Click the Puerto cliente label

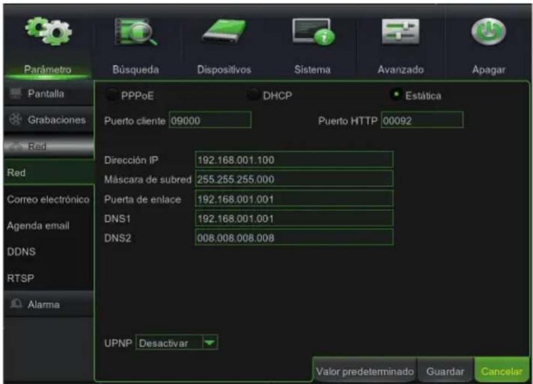pos(135,121)
